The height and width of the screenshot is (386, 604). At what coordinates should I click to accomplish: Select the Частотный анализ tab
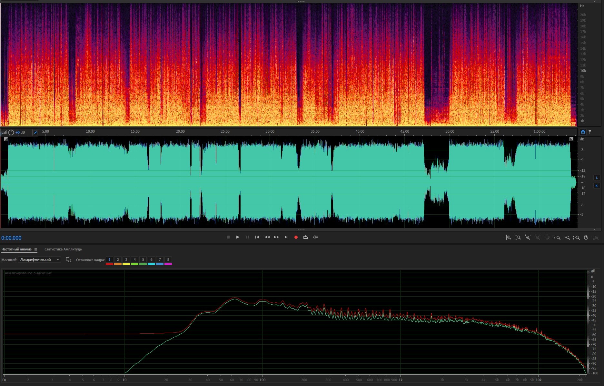pos(16,249)
